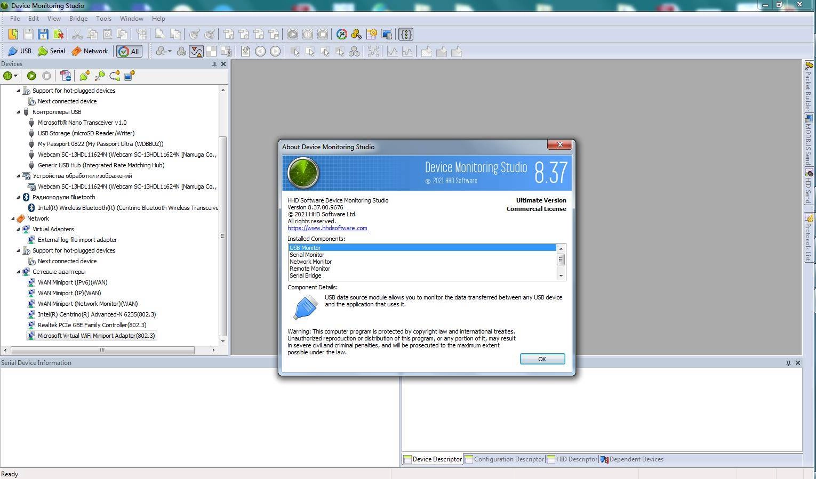
Task: Click add bridge connection icon in Devices toolbar
Action: (x=114, y=76)
